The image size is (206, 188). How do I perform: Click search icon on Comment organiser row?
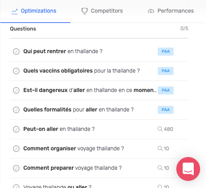[160, 148]
